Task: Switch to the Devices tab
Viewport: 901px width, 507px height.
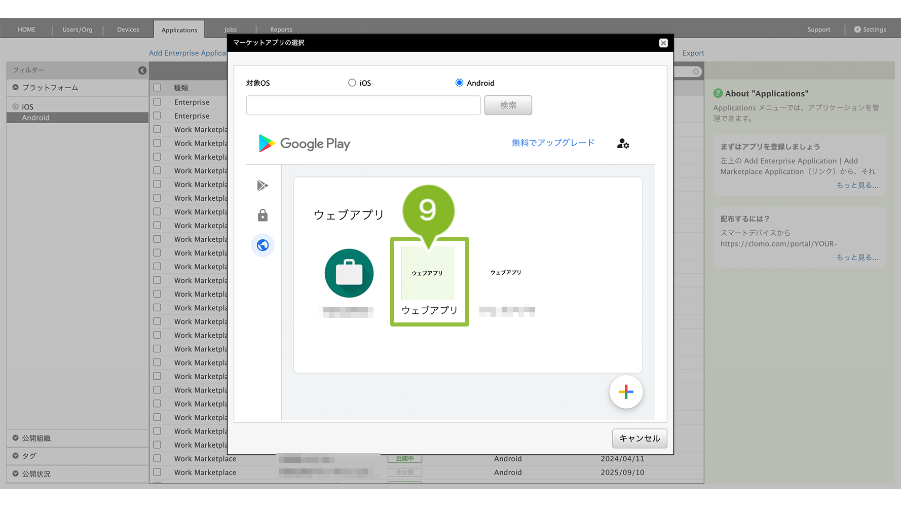Action: pos(128,29)
